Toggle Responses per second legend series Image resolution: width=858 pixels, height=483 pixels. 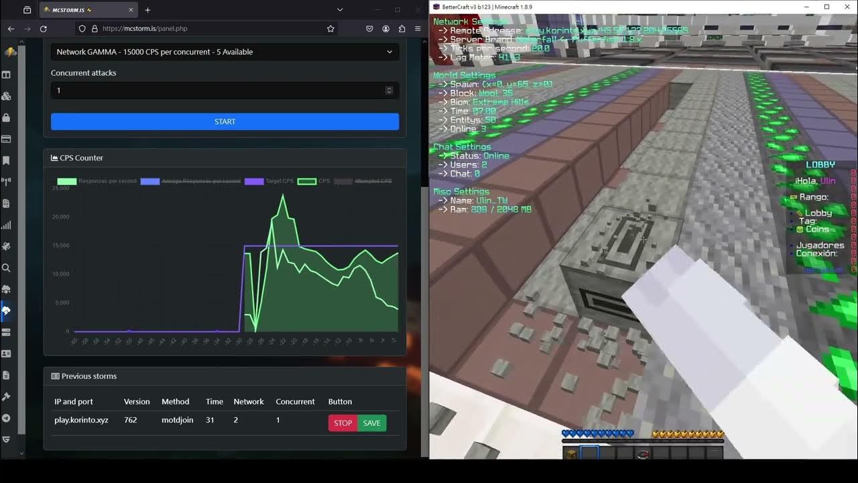97,181
